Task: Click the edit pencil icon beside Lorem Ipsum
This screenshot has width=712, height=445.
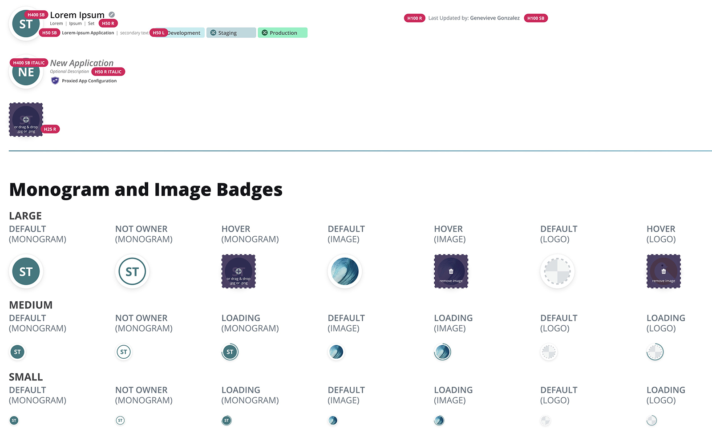Action: [x=112, y=15]
